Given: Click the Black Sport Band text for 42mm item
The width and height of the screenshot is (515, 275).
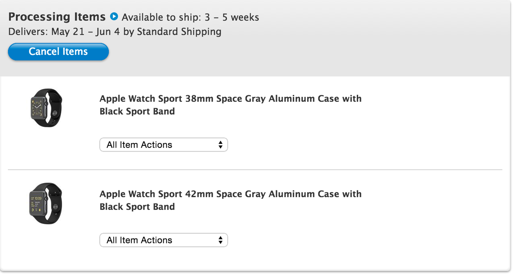Looking at the screenshot, I should click(137, 206).
